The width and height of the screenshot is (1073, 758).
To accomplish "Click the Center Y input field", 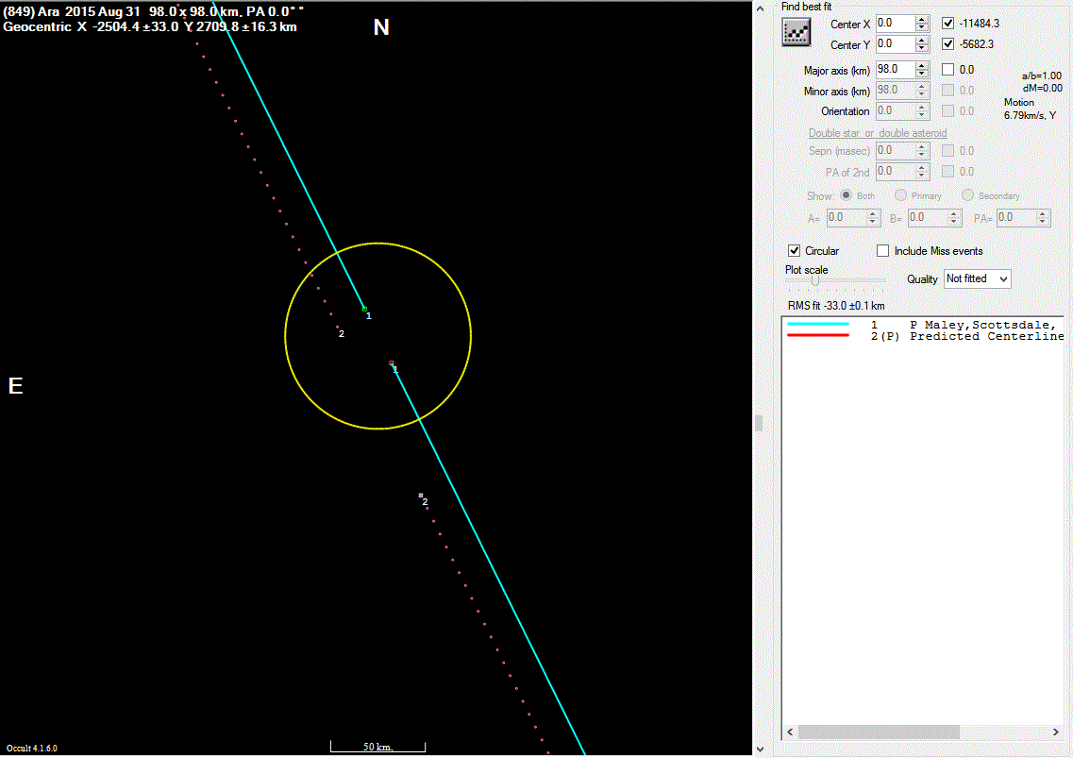I will tap(895, 44).
